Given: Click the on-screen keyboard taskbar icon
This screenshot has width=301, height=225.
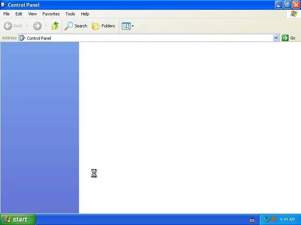Looking at the screenshot, I should pyautogui.click(x=252, y=220).
